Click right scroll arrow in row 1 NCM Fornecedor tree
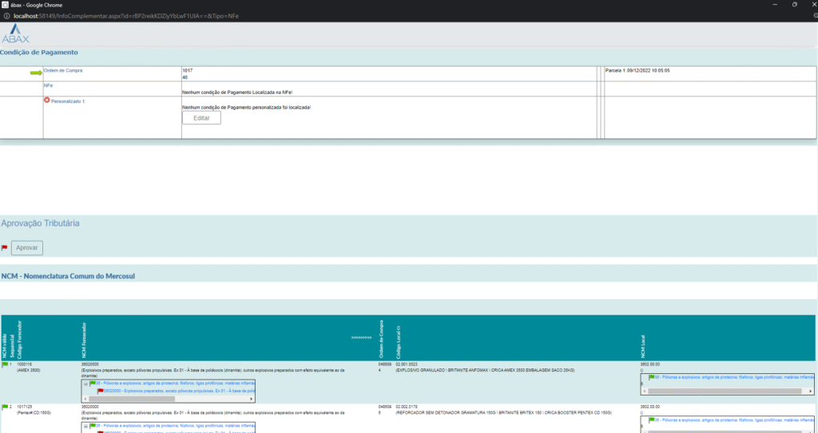This screenshot has height=433, width=818. (252, 398)
